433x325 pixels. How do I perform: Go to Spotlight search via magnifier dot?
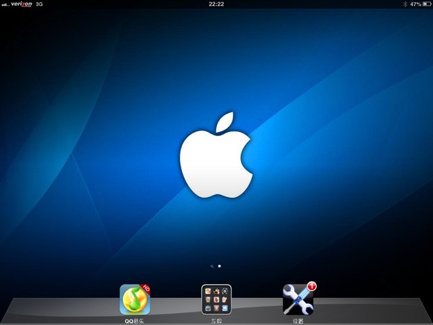coord(212,267)
